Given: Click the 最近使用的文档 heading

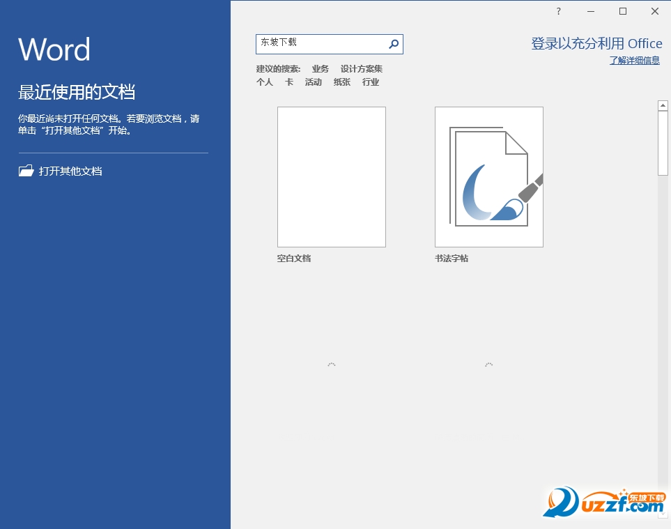Looking at the screenshot, I should click(x=77, y=92).
